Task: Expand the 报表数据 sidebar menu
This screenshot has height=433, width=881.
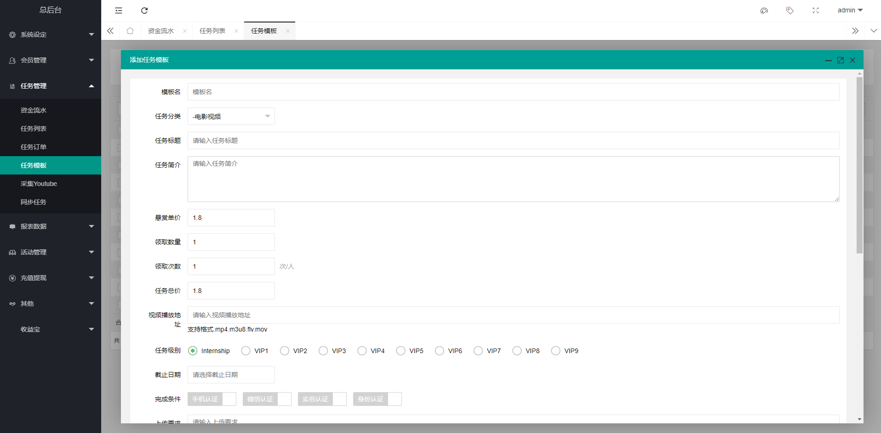Action: [51, 226]
